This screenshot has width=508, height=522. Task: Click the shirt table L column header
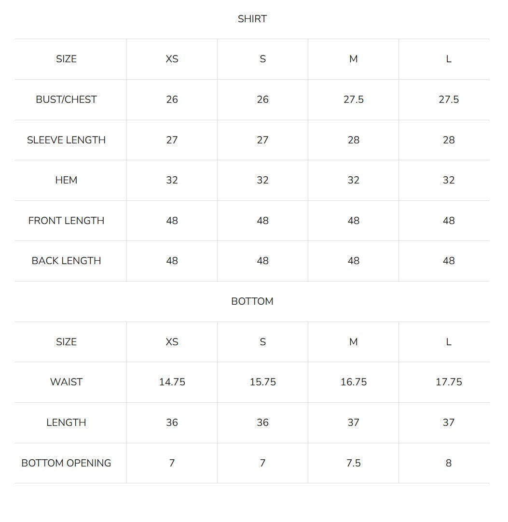pyautogui.click(x=449, y=59)
